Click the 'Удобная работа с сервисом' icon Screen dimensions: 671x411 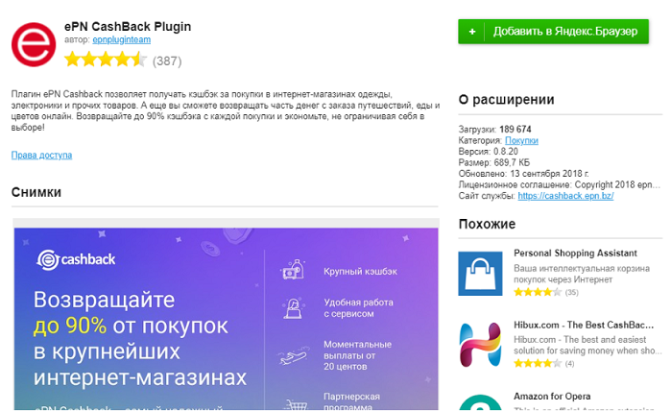pos(293,308)
